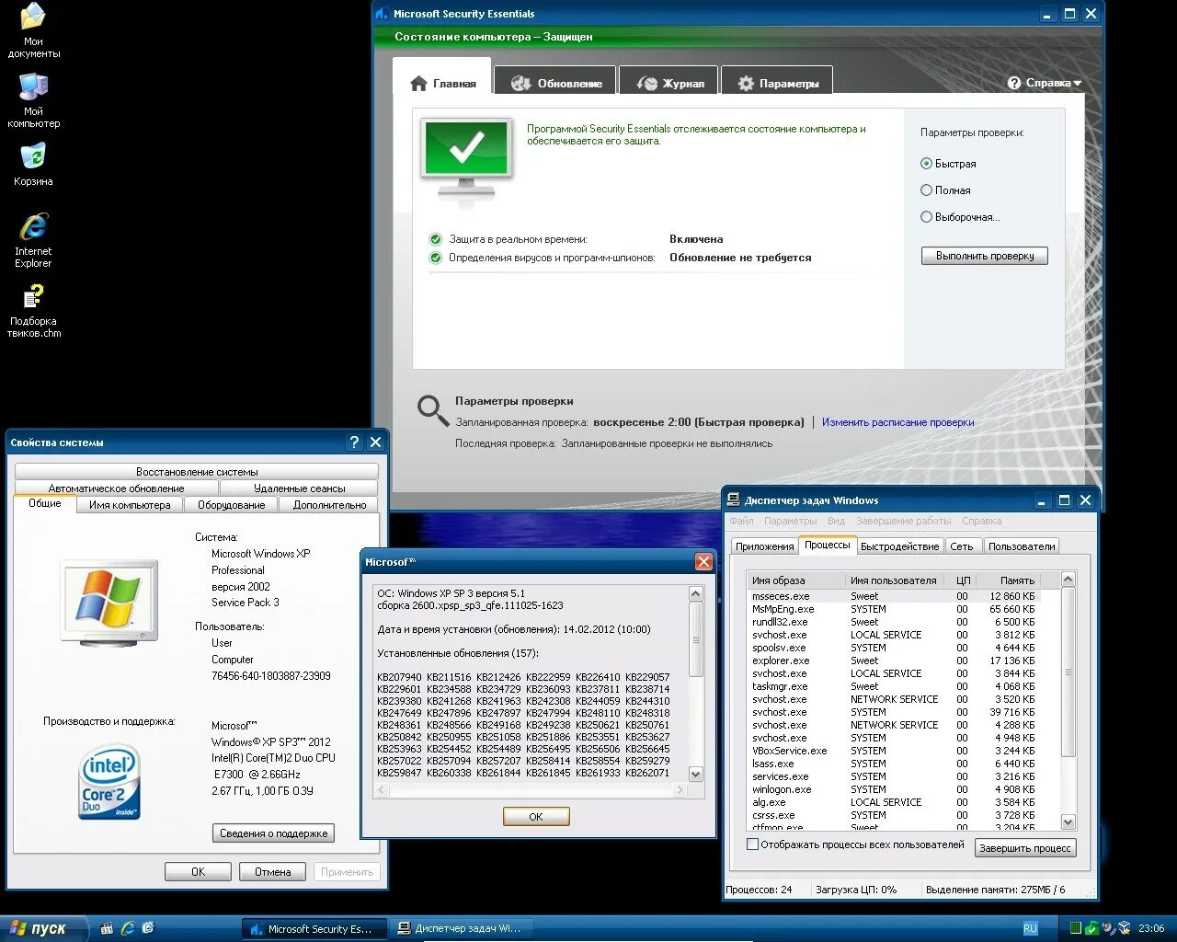Click scroll down arrow in updates list dialog
Screen dimensions: 1177x942
point(696,775)
